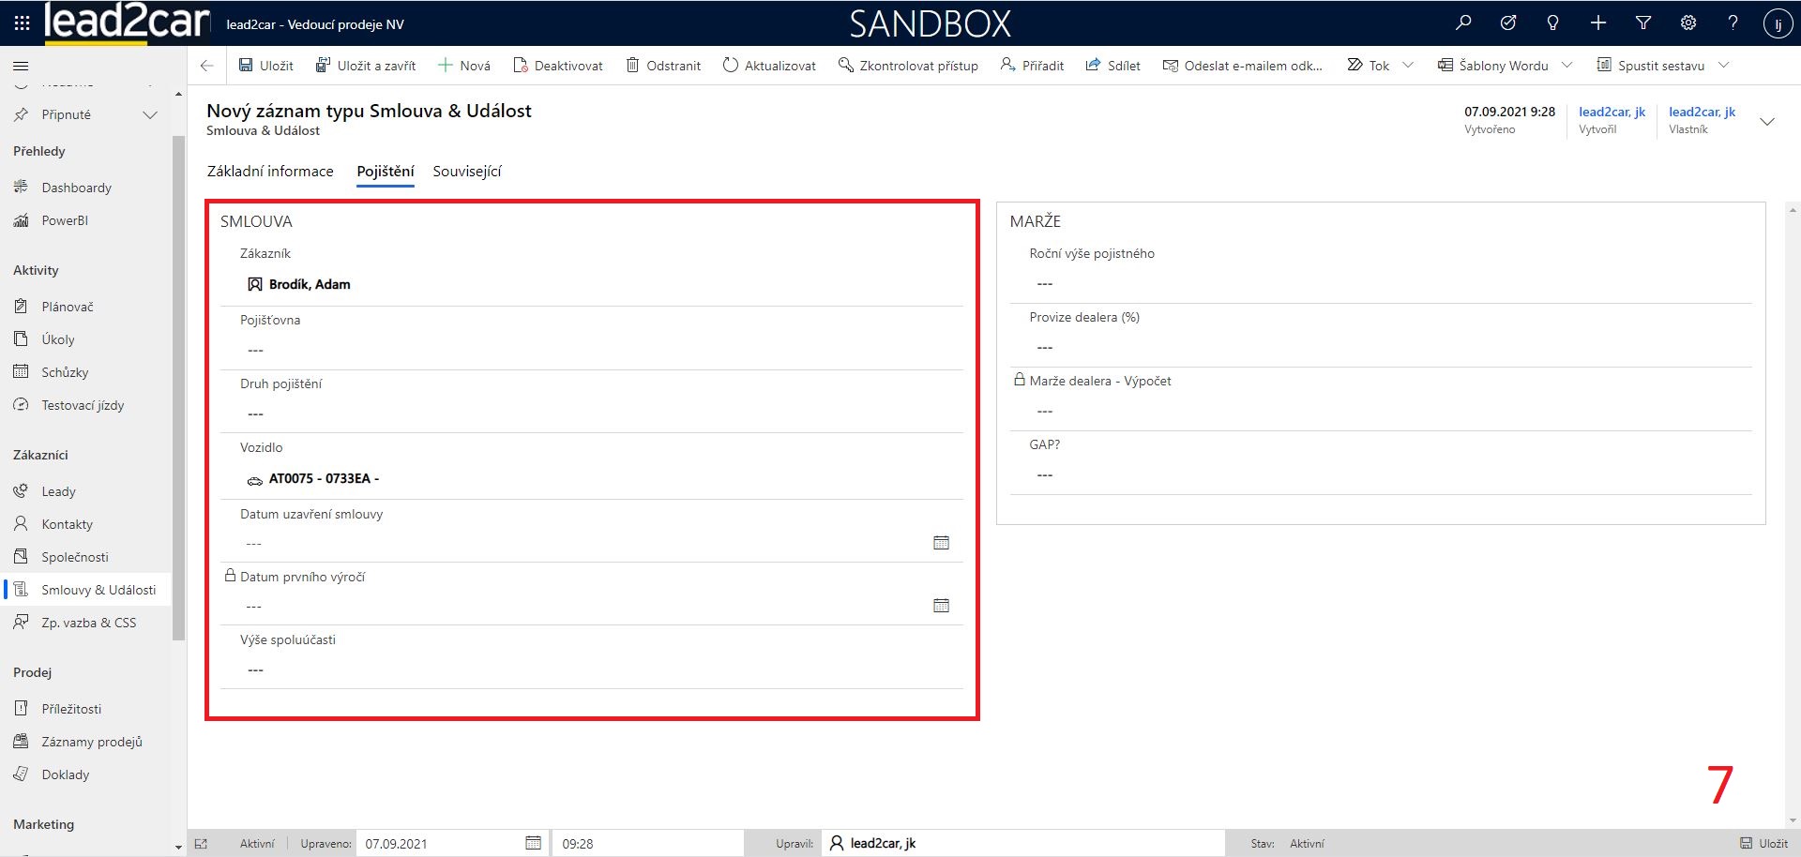Open the Tok dropdown arrow

pos(1407,66)
